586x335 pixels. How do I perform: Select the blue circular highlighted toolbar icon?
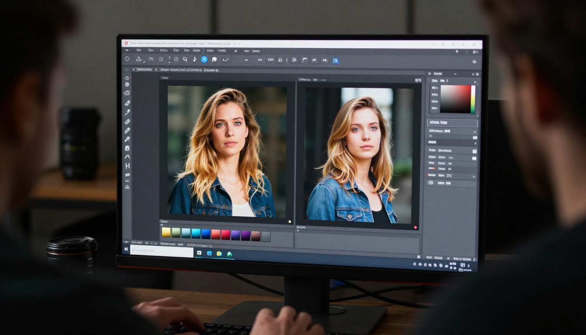tap(204, 59)
